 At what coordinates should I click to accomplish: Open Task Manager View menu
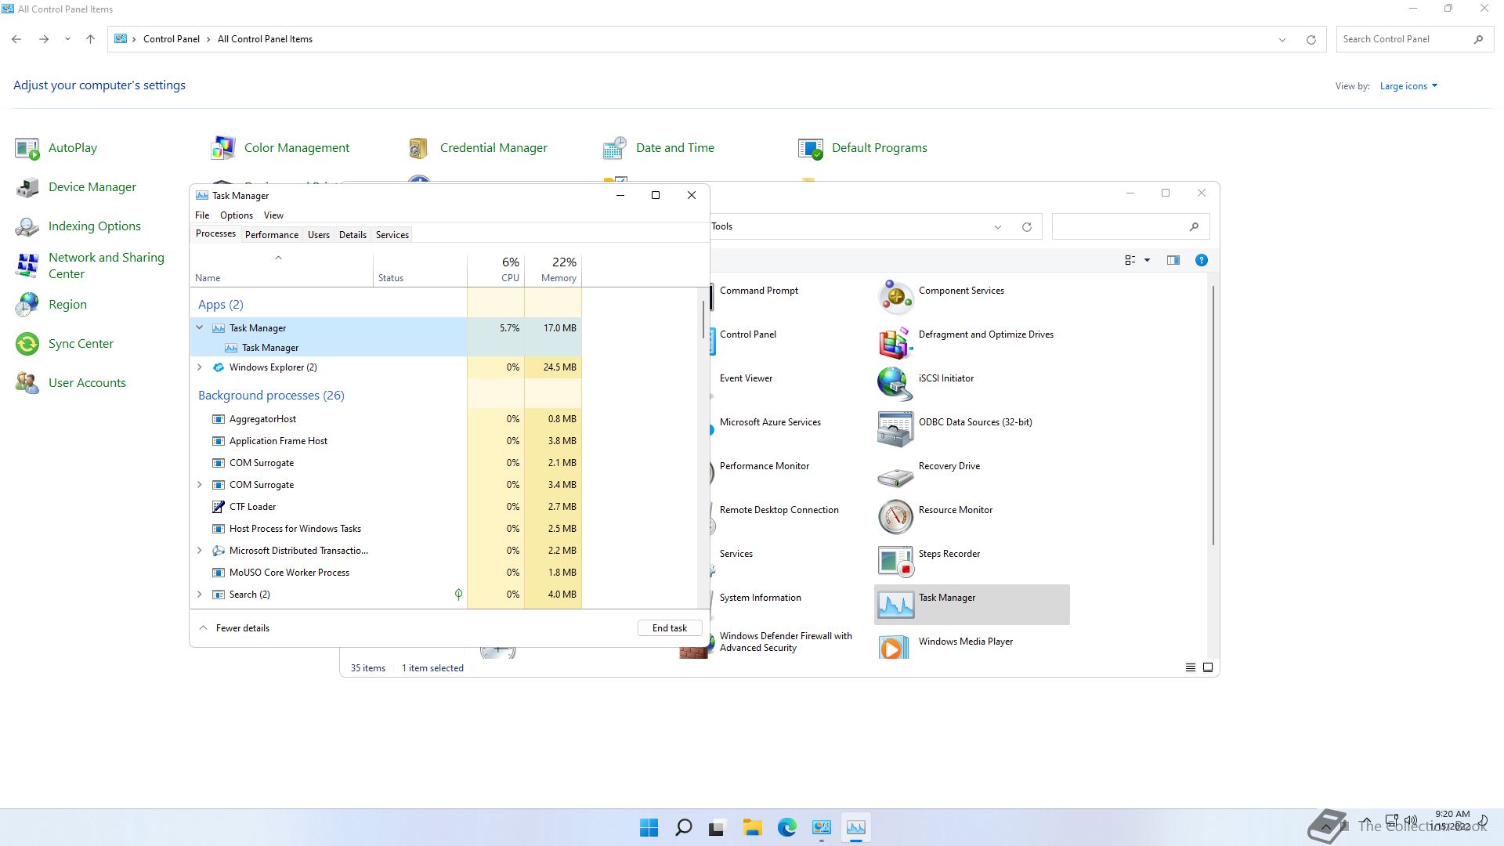point(273,215)
